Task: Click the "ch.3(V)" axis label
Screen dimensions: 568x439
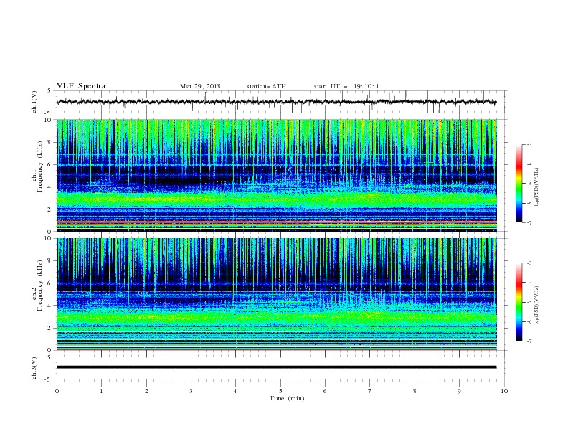Action: (34, 369)
